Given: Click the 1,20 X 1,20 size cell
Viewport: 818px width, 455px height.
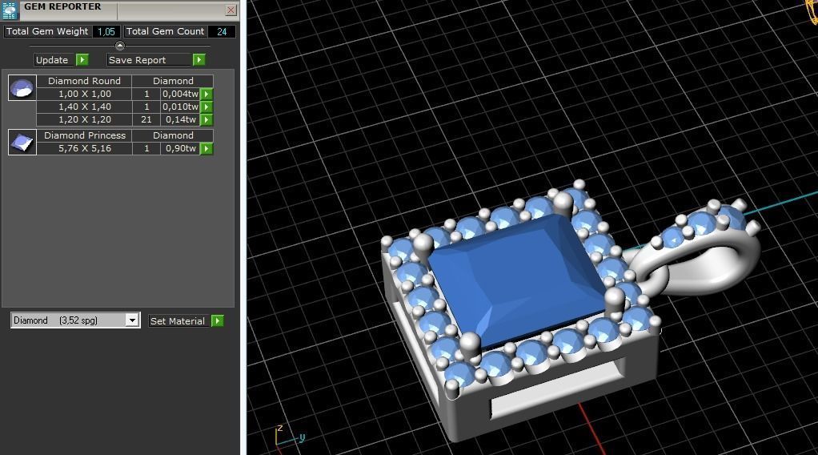Looking at the screenshot, I should (x=85, y=119).
